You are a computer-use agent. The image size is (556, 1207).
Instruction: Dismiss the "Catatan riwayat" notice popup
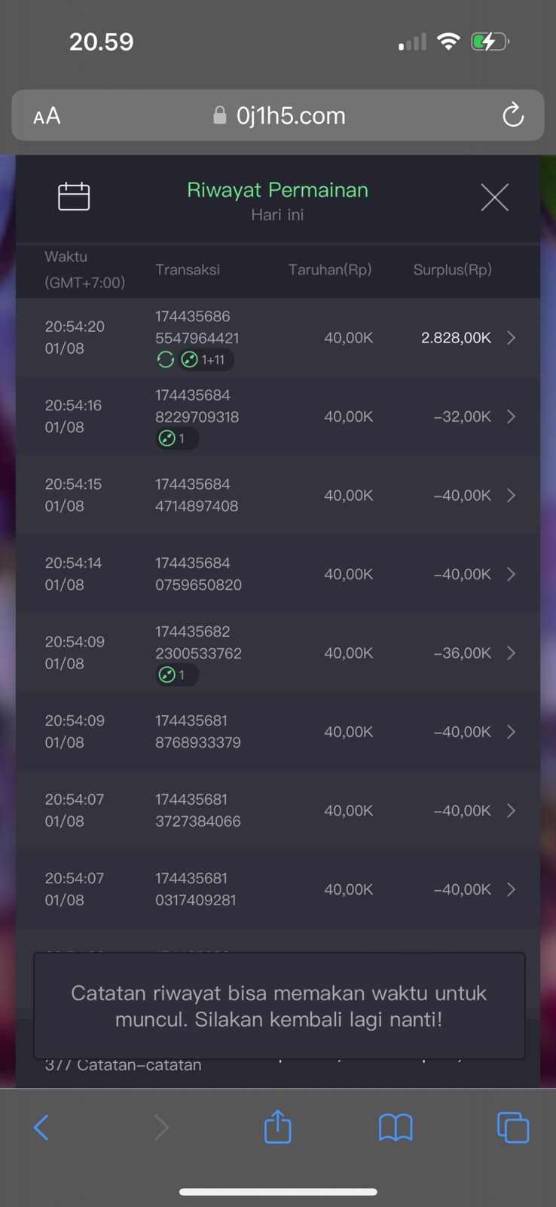tap(279, 1006)
